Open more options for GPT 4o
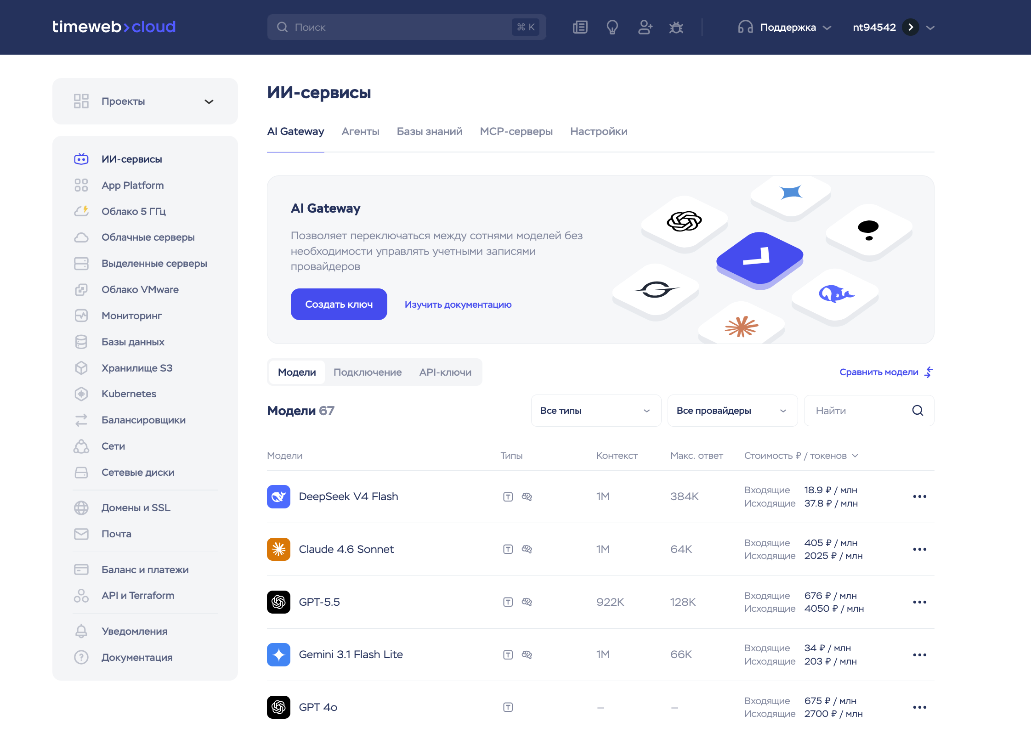 point(920,707)
